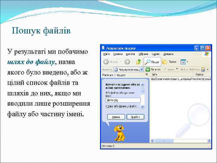Click the Назад button in search pane
This screenshot has height=163, width=217.
116,117
